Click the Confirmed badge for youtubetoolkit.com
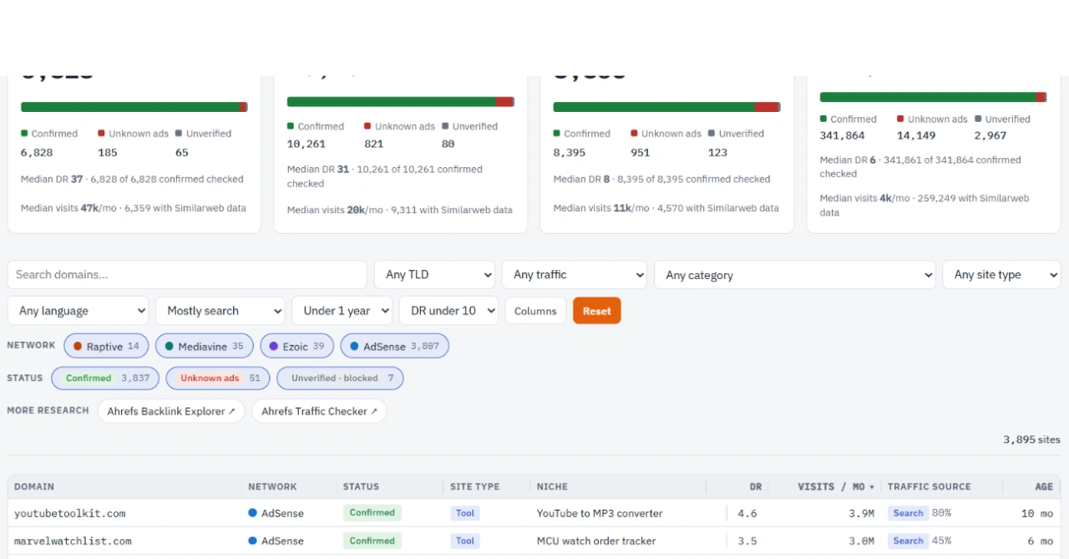Viewport: 1069px width, 559px height. [372, 513]
